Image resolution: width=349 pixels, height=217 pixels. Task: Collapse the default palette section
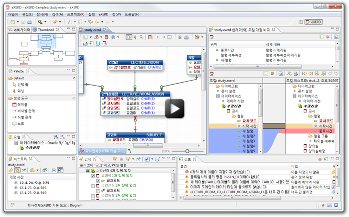point(74,78)
